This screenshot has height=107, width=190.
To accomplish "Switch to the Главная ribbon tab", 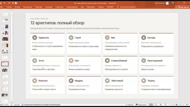I will (9, 7).
